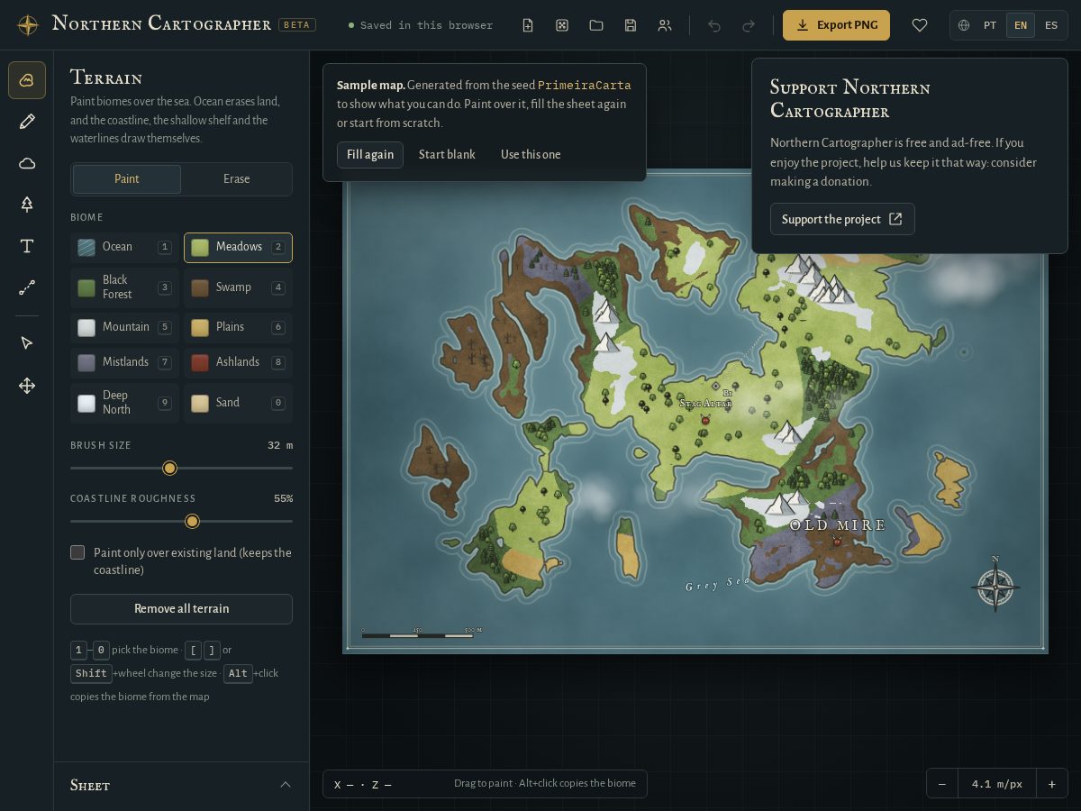Screen dimensions: 1081x811
Task: Click the Saved in this browser status
Action: (x=421, y=25)
